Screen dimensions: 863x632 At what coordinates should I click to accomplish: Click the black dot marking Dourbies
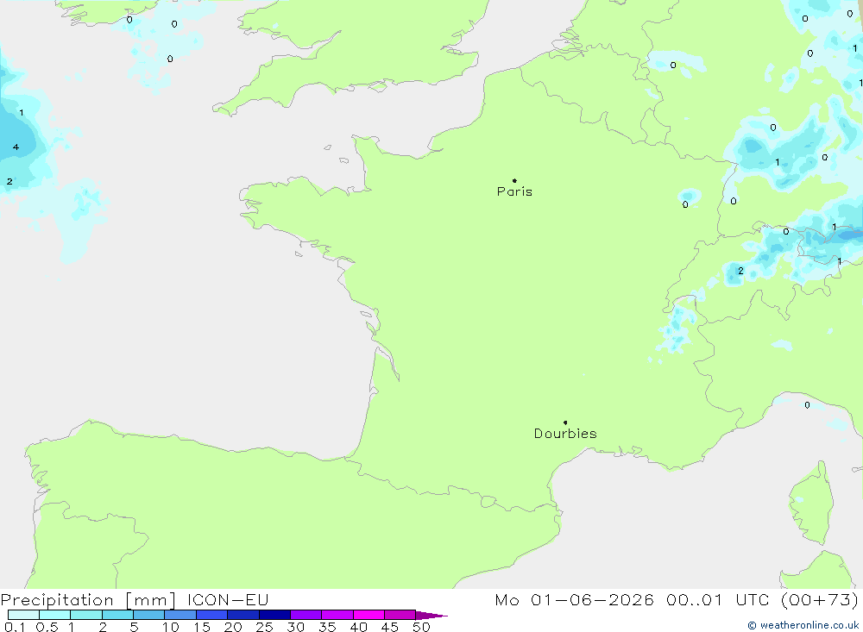coord(565,422)
